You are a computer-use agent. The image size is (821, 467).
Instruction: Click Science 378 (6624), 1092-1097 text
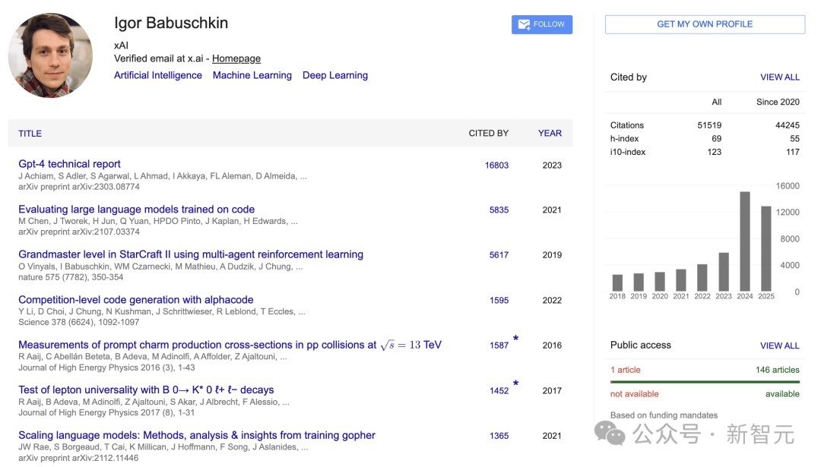pos(78,322)
